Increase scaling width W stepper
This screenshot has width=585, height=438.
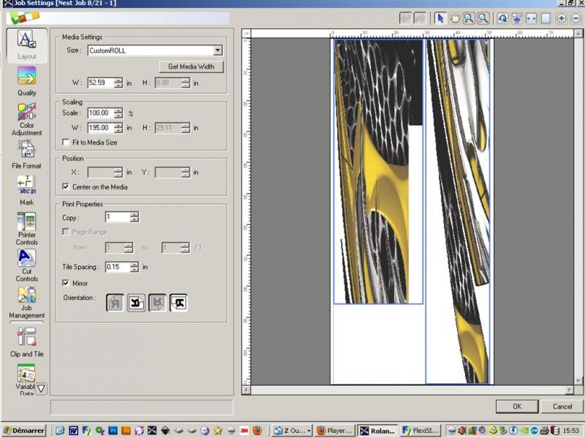118,125
